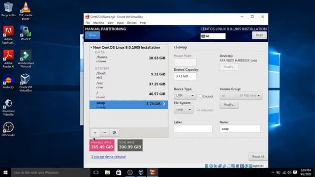Open Oracle VM VirtualBox desktop shortcut
Screen dimensions: 315x177
(x=26, y=83)
